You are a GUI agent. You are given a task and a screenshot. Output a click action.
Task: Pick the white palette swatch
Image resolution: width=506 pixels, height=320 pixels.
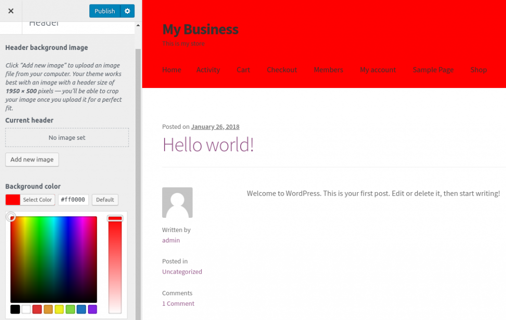pos(26,309)
